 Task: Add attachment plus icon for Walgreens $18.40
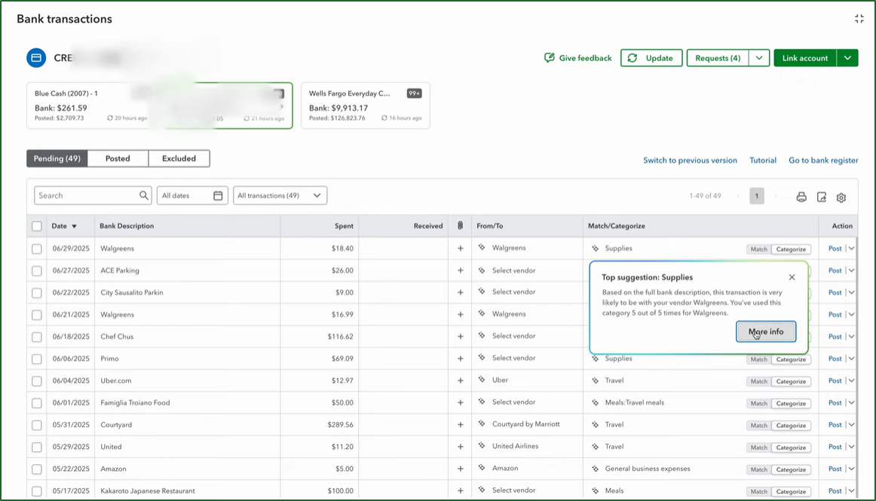point(461,249)
